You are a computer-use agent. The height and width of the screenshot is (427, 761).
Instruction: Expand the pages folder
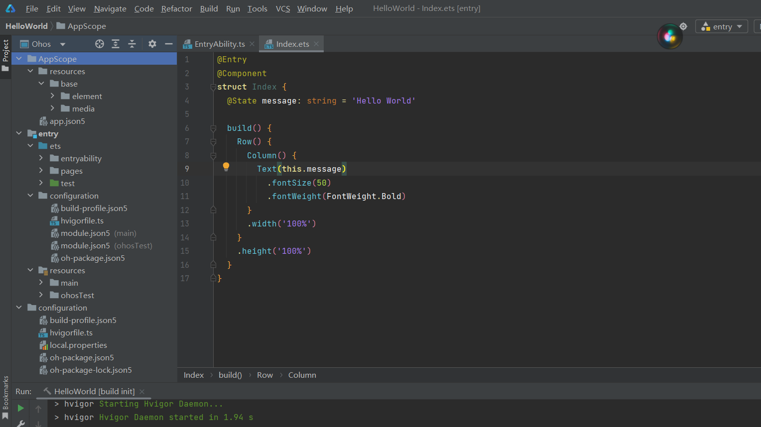[41, 171]
